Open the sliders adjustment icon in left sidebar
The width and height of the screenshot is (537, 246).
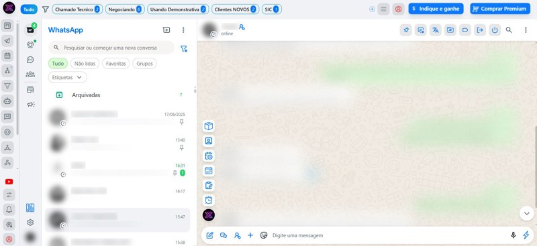coord(9,194)
